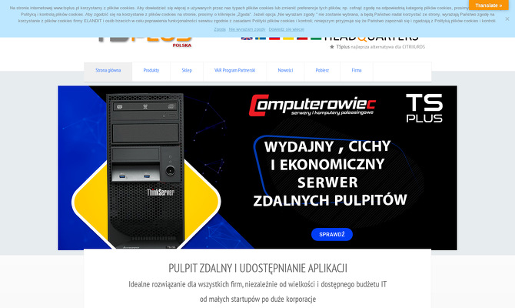Viewport: 515px width, 308px height.
Task: Click the TS PLUS logo in the banner
Action: click(x=424, y=108)
